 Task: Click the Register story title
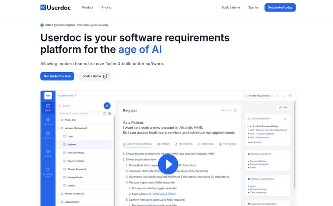point(130,110)
